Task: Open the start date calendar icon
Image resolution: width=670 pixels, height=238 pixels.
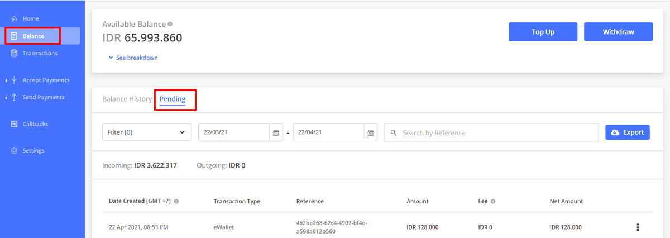Action: tap(276, 133)
